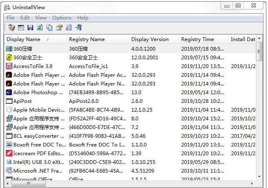Viewport: 268px width, 188px height.
Task: Open the Edit menu
Action: [25, 18]
